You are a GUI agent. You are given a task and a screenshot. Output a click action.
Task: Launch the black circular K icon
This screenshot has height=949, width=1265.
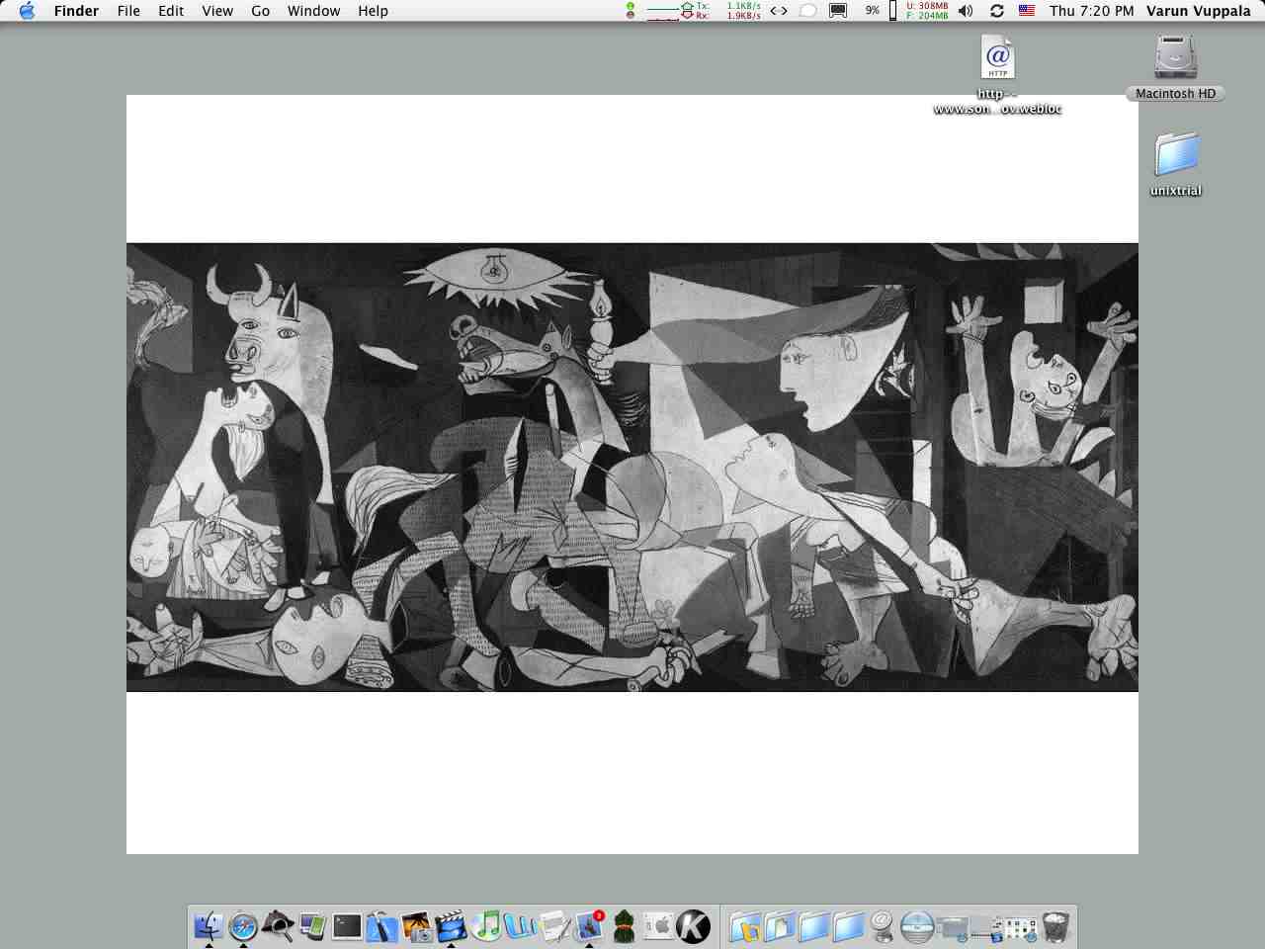(693, 926)
